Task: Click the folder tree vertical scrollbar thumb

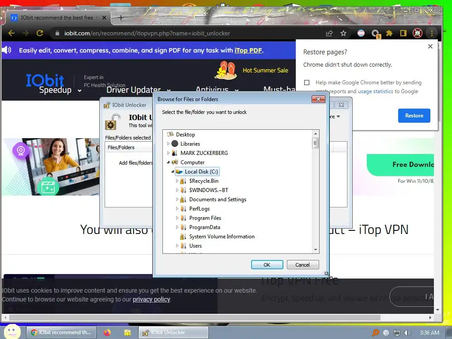Action: (315, 143)
